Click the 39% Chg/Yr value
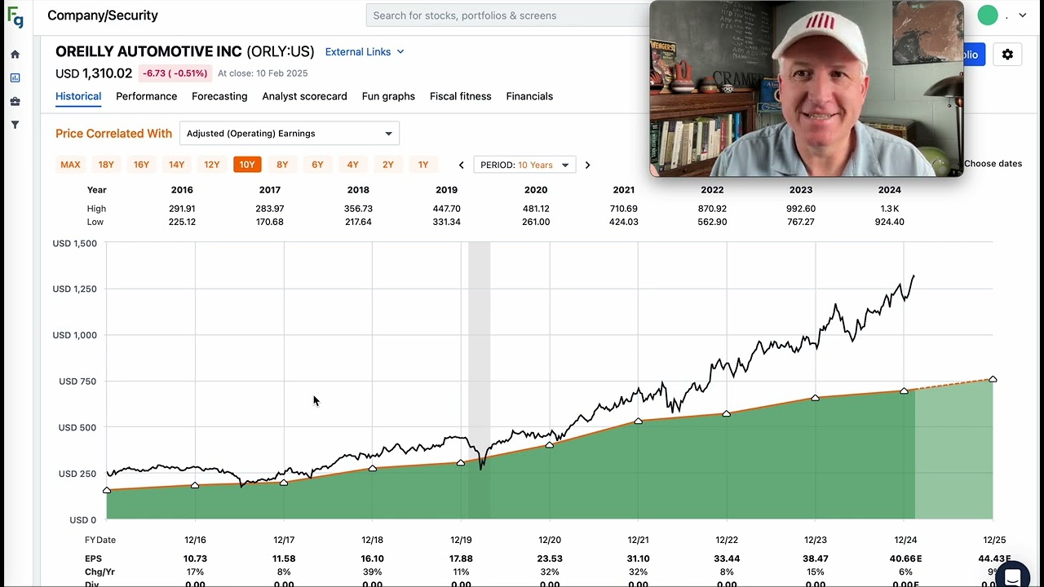Image resolution: width=1044 pixels, height=587 pixels. point(372,572)
